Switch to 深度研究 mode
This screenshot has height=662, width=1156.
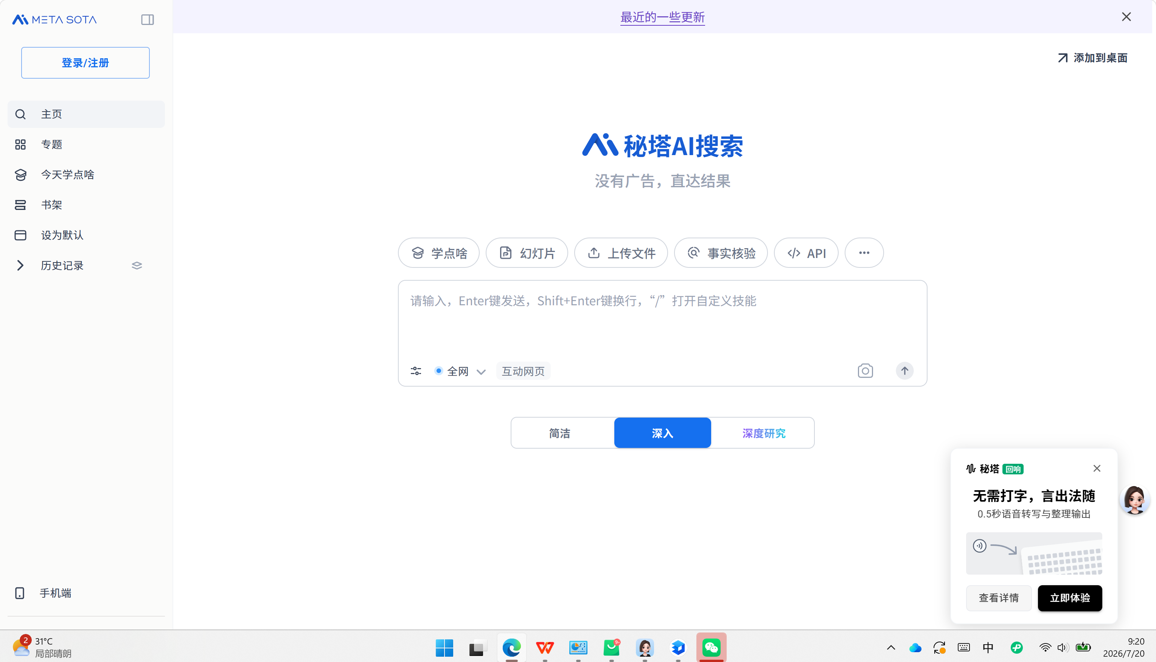pos(763,433)
